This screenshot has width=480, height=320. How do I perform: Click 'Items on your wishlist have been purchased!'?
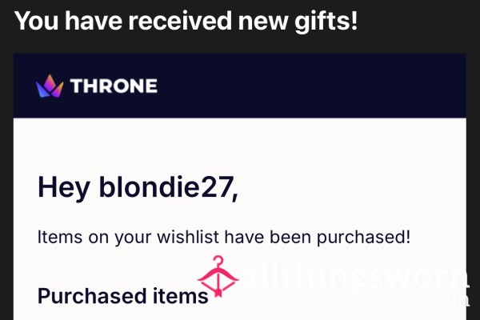[x=224, y=237]
